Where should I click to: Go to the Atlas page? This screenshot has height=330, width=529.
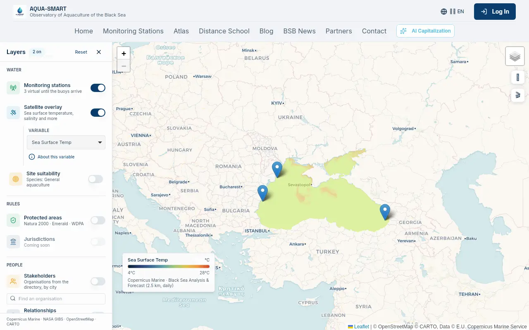point(181,31)
